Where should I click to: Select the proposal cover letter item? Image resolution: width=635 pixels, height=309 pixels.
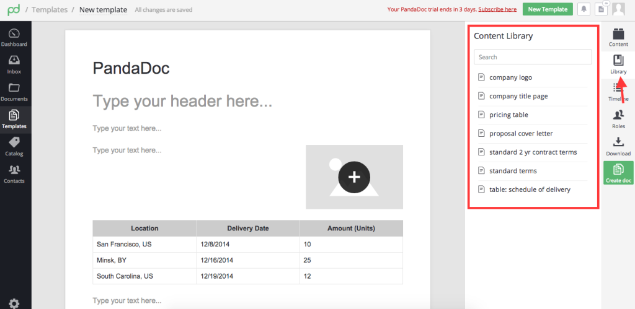[521, 134]
